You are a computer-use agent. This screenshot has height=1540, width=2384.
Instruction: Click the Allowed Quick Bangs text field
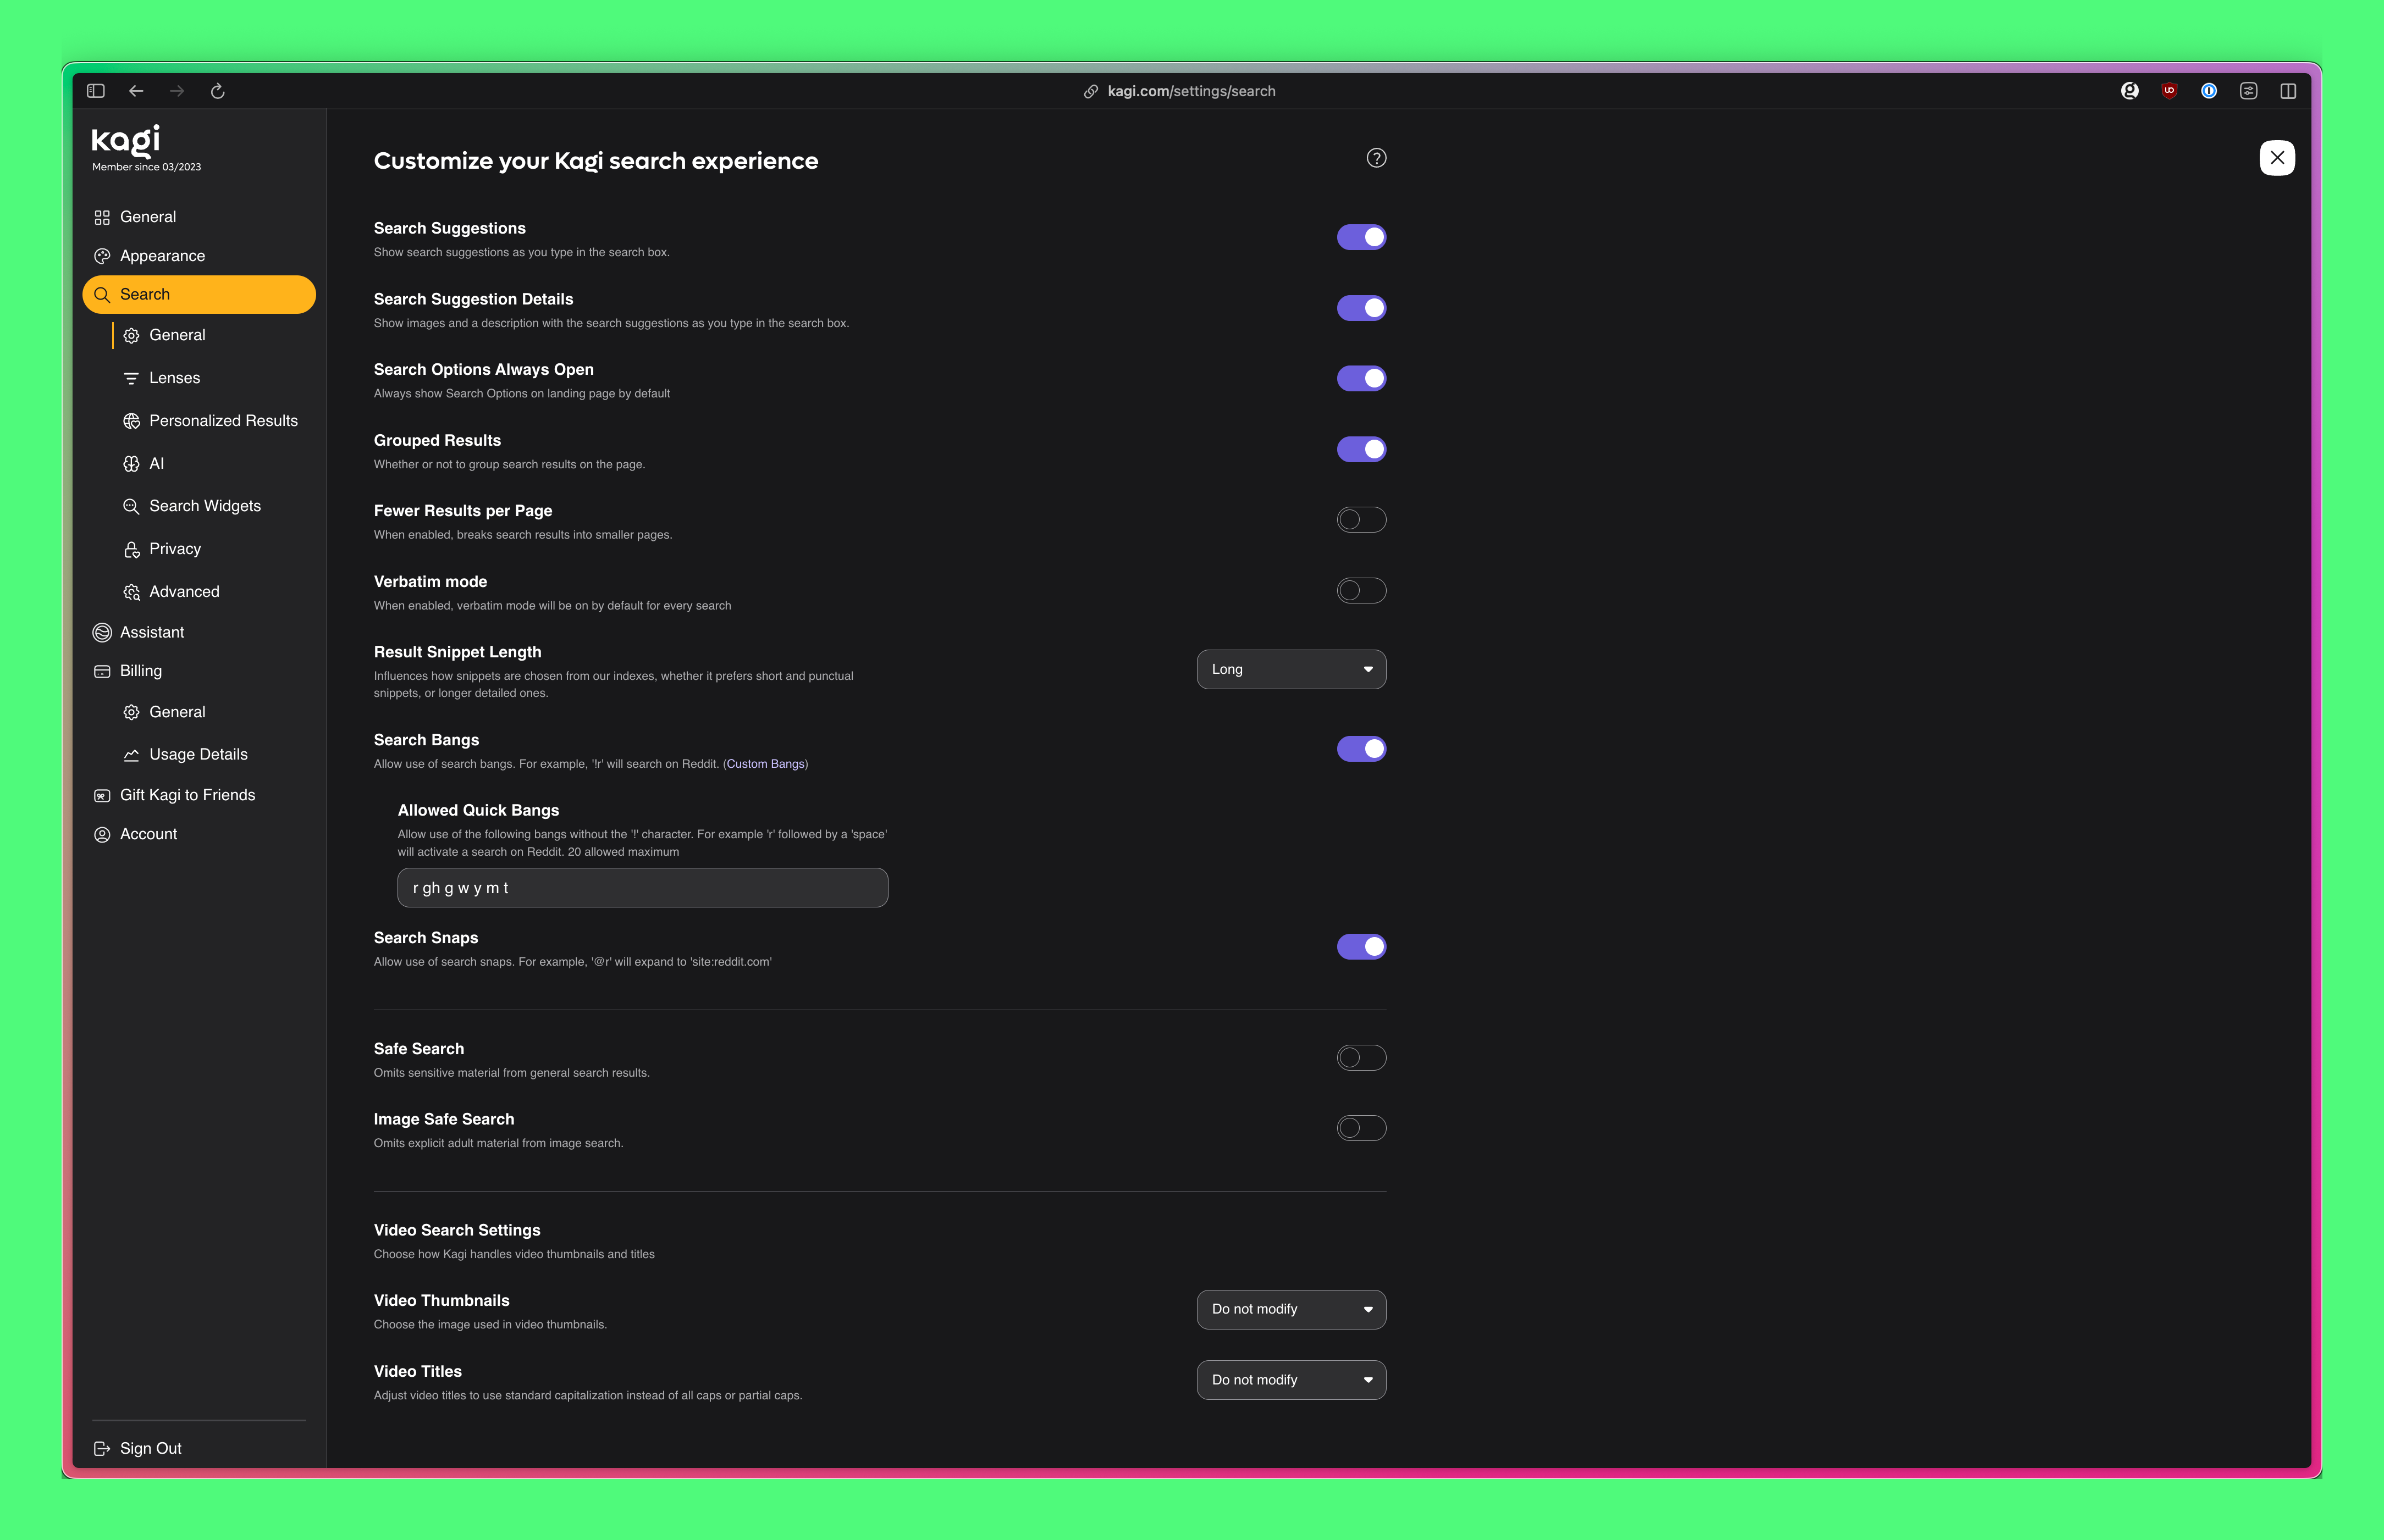tap(642, 888)
